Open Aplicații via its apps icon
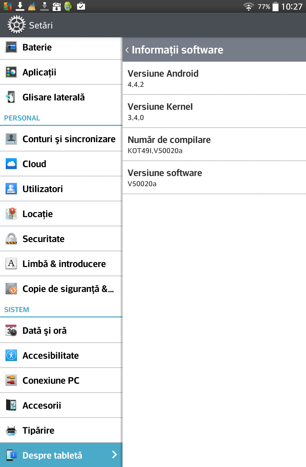This screenshot has width=306, height=467. pyautogui.click(x=11, y=72)
